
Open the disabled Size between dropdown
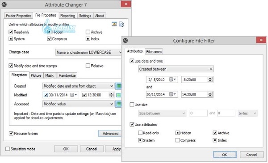tap(162, 113)
